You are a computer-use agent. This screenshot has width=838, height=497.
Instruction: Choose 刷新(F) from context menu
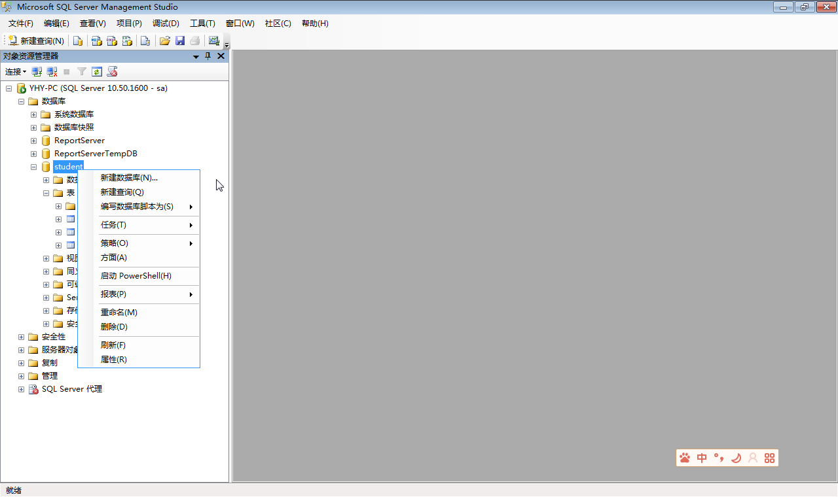[139, 345]
